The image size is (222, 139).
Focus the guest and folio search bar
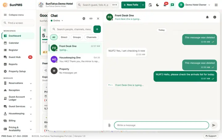coord(98,5)
